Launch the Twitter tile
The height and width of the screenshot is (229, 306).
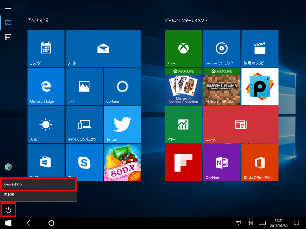[122, 125]
